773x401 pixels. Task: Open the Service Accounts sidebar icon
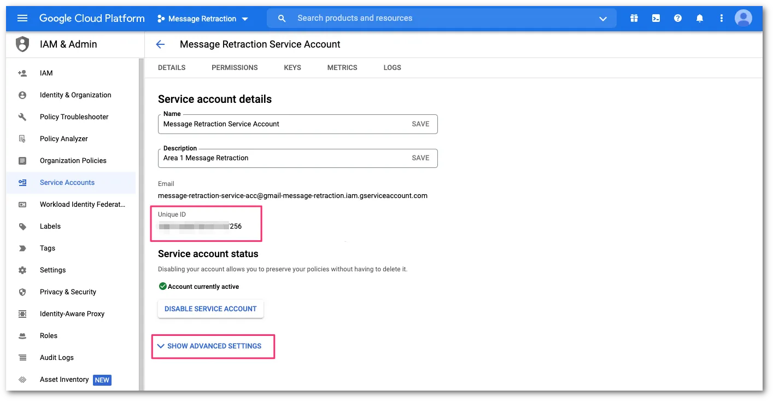pos(22,182)
